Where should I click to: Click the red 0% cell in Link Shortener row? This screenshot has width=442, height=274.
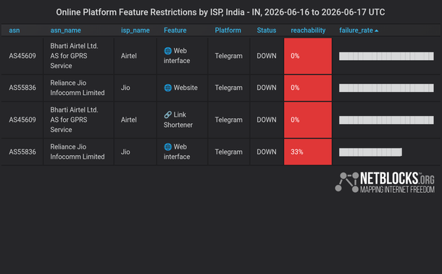click(308, 120)
